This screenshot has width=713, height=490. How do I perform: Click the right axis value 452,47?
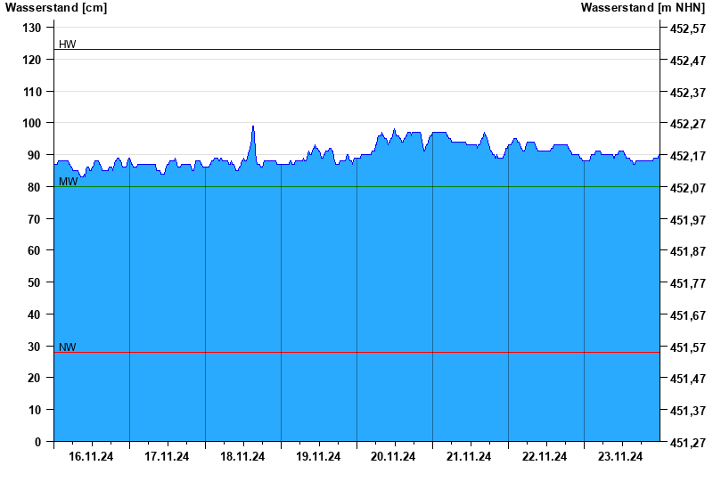[x=688, y=61]
